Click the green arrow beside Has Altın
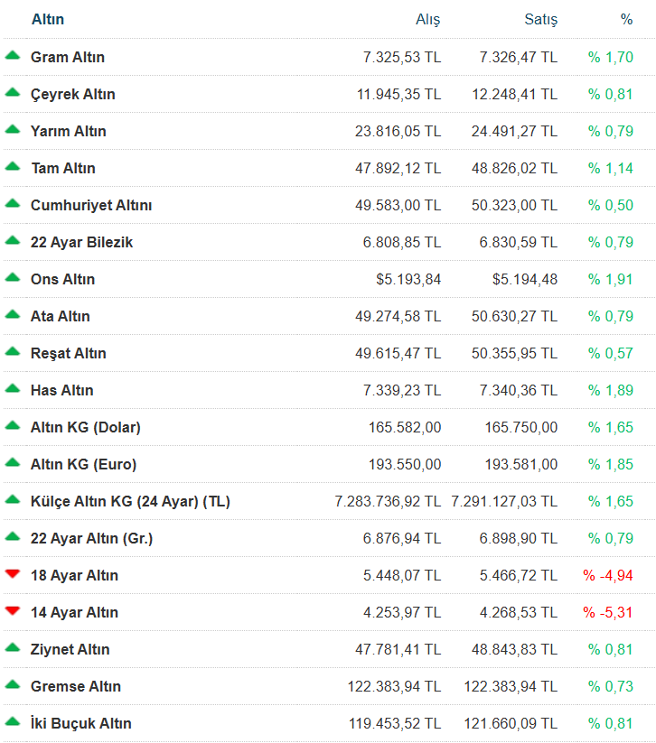Image resolution: width=656 pixels, height=743 pixels. coord(13,389)
